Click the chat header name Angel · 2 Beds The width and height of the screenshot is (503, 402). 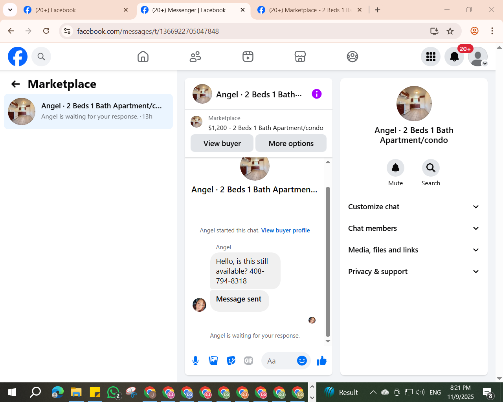pos(259,94)
